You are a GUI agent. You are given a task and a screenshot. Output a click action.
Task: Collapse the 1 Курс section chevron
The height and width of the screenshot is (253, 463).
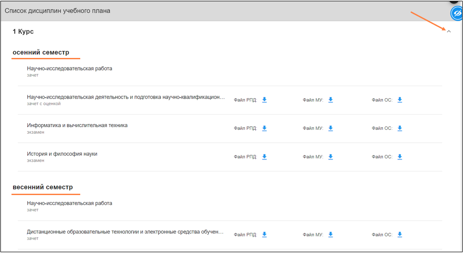click(449, 31)
